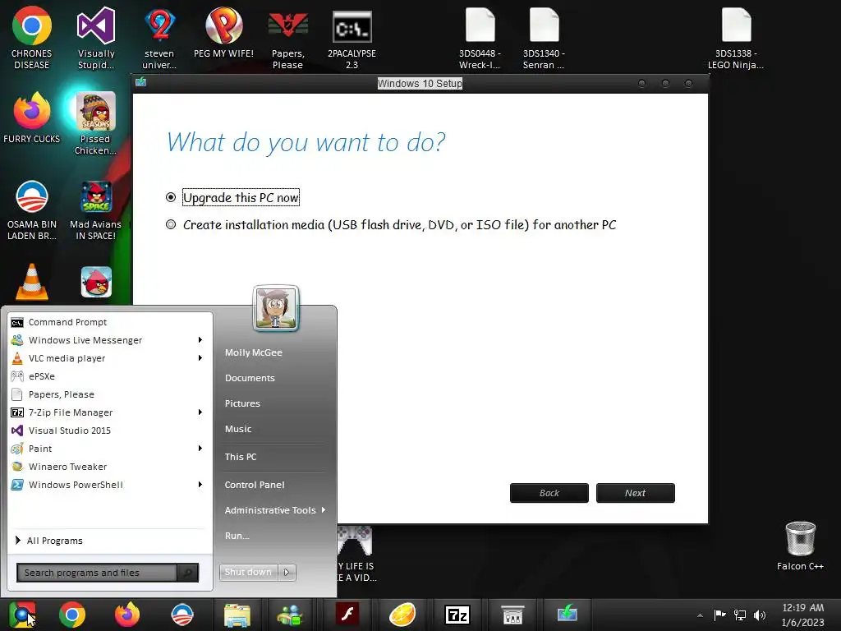Image resolution: width=841 pixels, height=631 pixels.
Task: Select Upgrade this PC now option
Action: click(x=232, y=197)
